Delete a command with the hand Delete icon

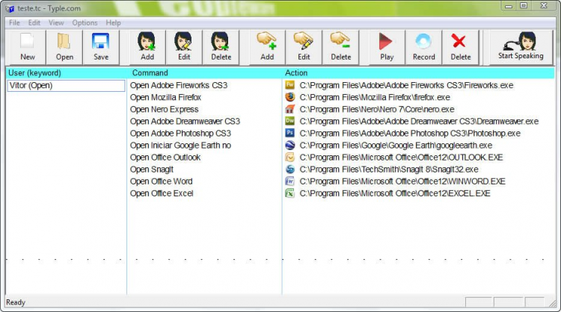coord(340,47)
